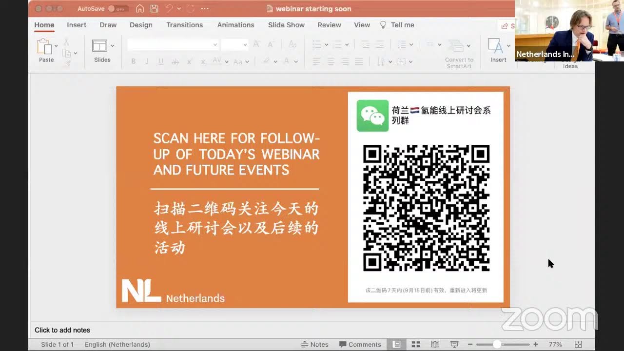Image resolution: width=624 pixels, height=351 pixels.
Task: Click the bullet list icon
Action: click(317, 45)
